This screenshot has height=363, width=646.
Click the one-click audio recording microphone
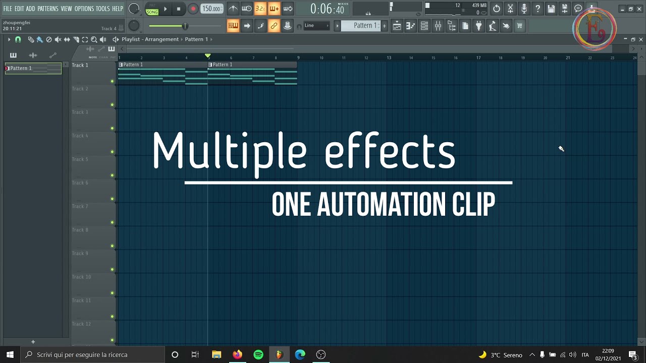pyautogui.click(x=524, y=9)
